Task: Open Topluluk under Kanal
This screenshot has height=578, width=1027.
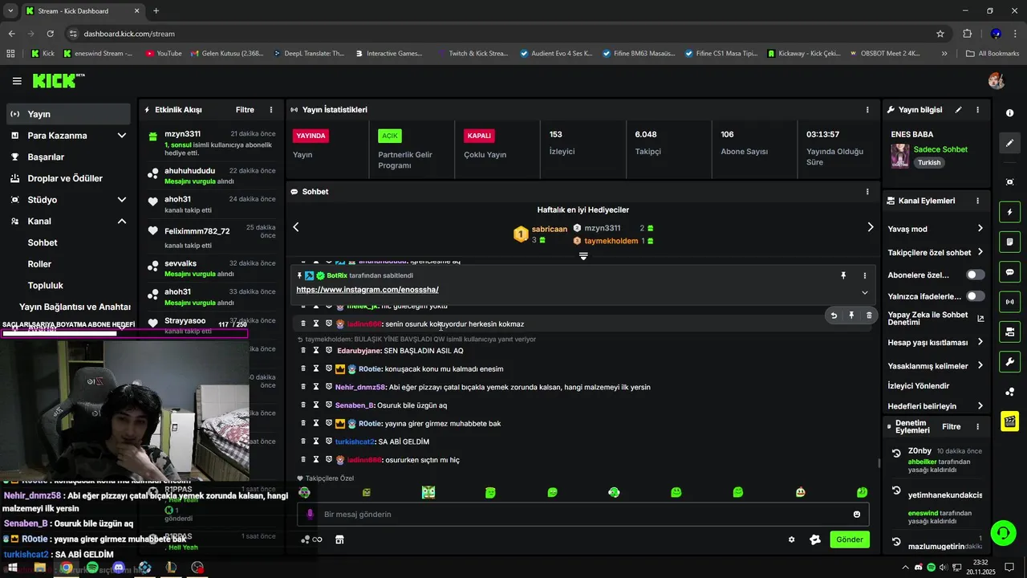Action: 45,286
